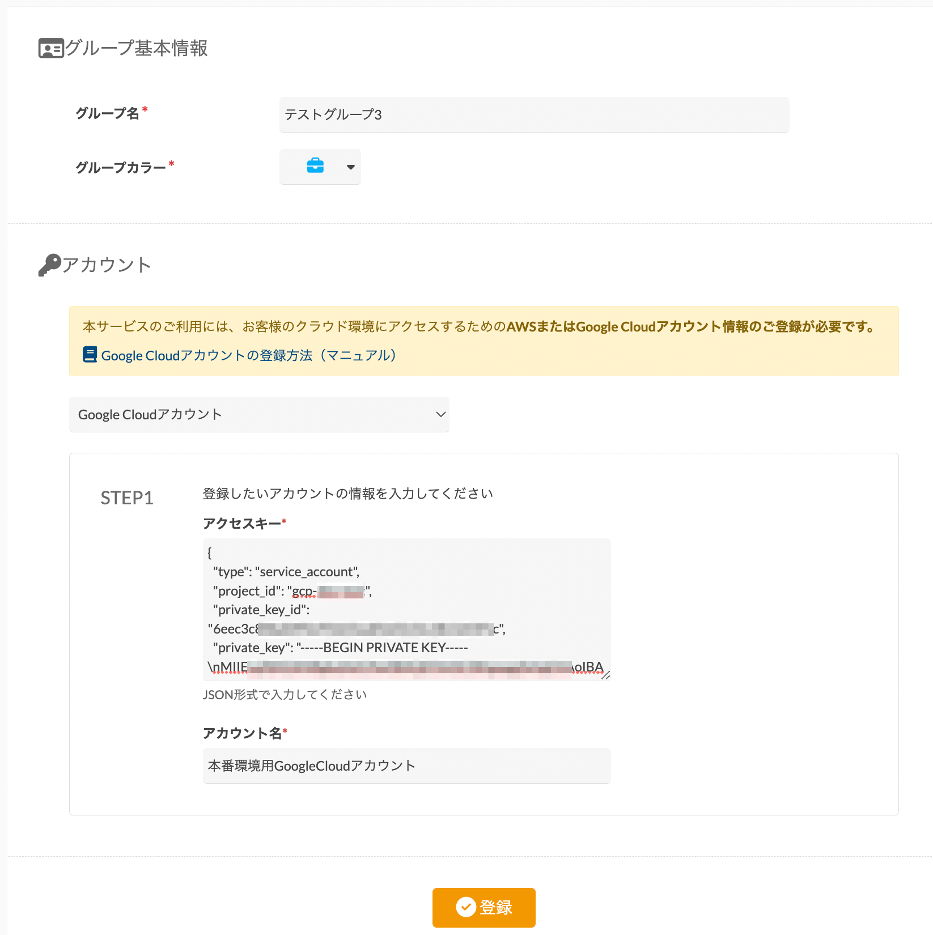Open the Google Cloudアカウントの登録方法 manual link
Image resolution: width=933 pixels, height=935 pixels.
point(248,355)
